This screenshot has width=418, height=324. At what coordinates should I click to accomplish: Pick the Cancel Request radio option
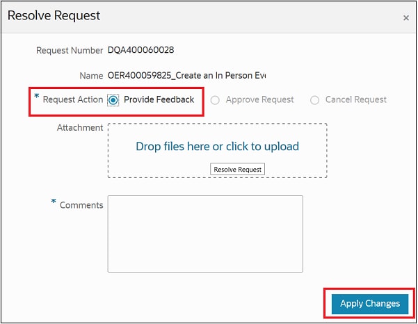click(314, 100)
